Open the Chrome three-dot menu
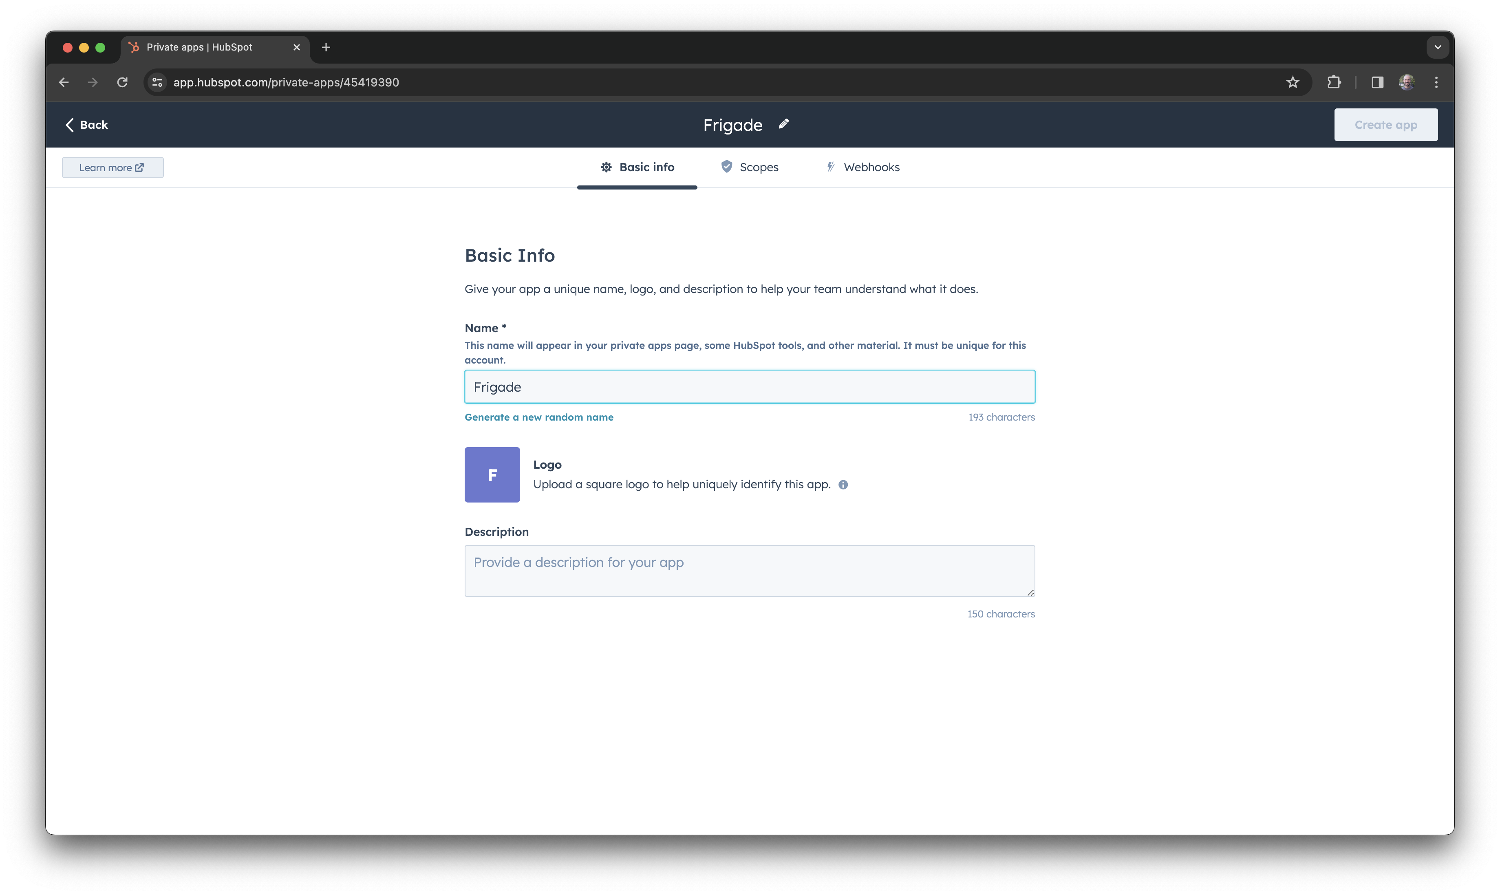The height and width of the screenshot is (895, 1500). click(x=1437, y=82)
